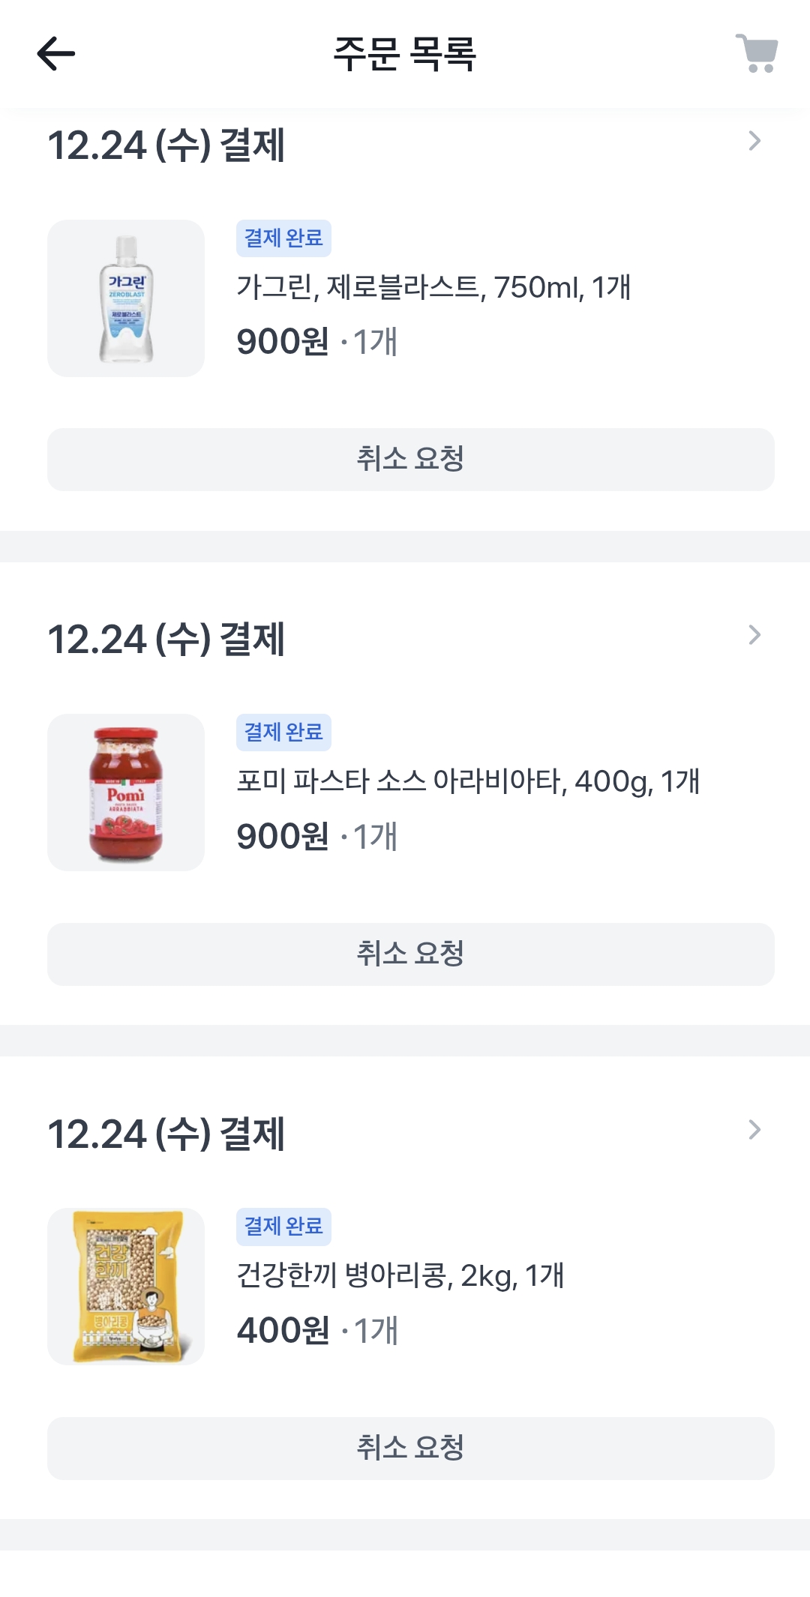Image resolution: width=810 pixels, height=1597 pixels.
Task: Open the 포미 파스타 소스 order chevron
Action: (754, 636)
